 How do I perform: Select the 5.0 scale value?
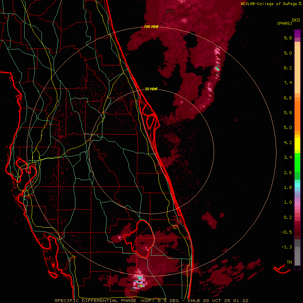tap(288, 128)
